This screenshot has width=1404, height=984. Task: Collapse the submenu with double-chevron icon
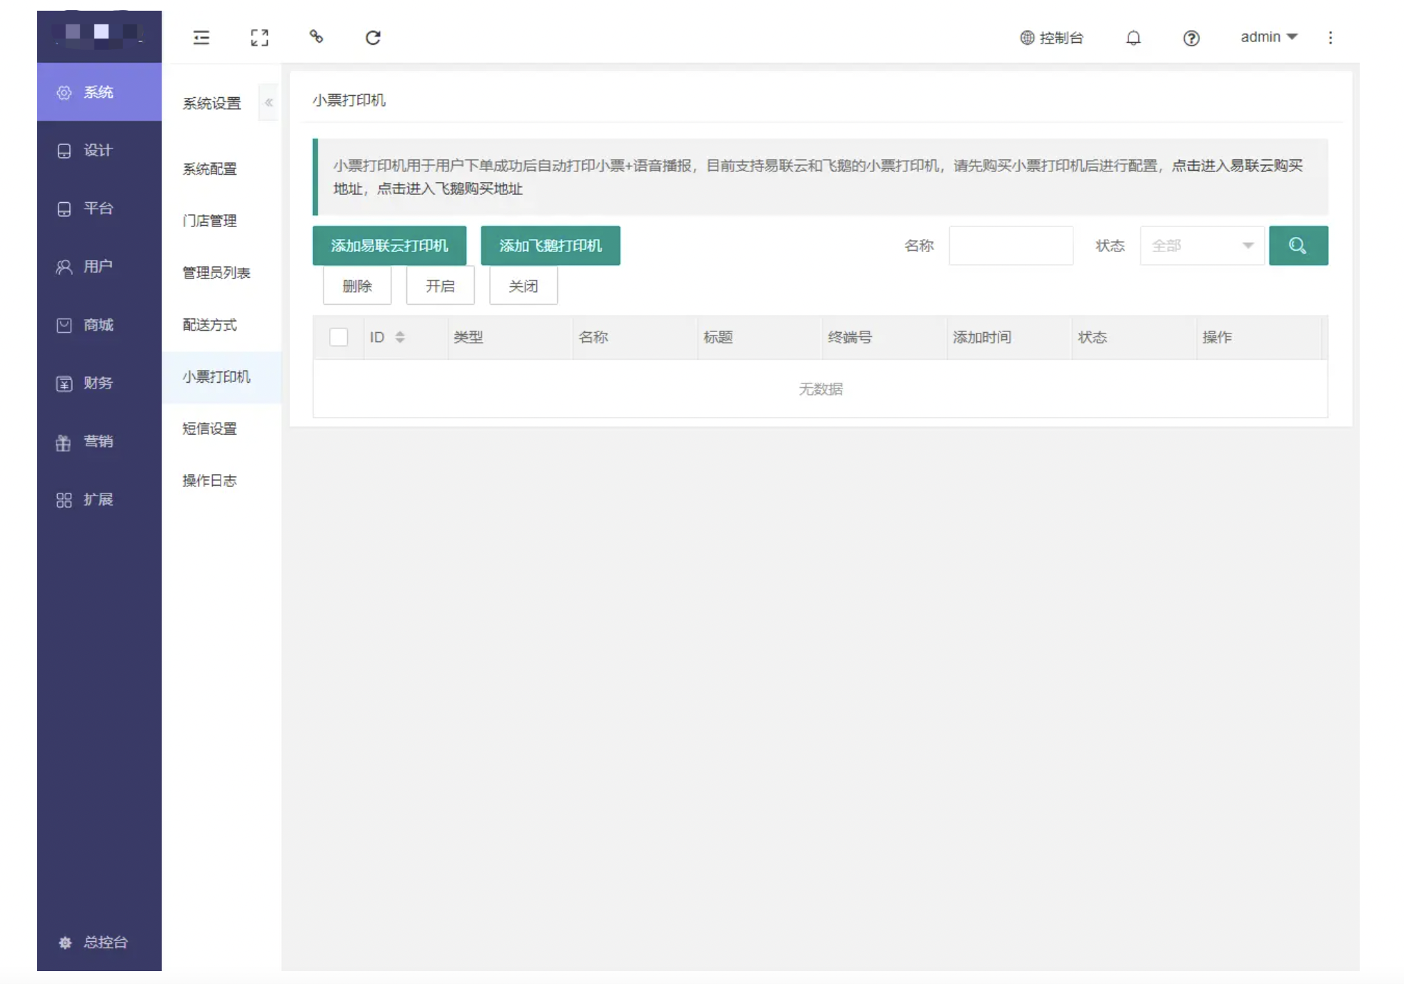(x=269, y=103)
